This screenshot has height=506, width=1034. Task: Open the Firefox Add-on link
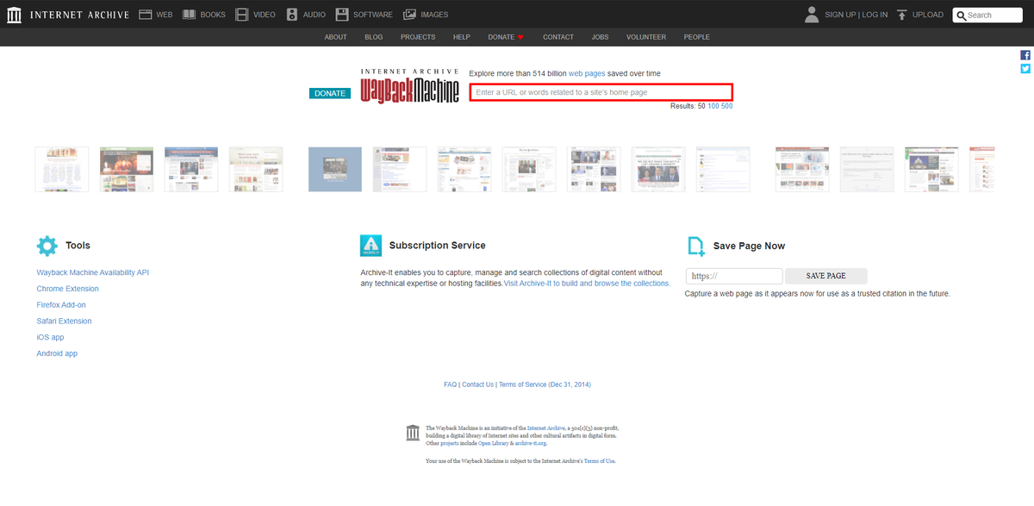pyautogui.click(x=61, y=305)
